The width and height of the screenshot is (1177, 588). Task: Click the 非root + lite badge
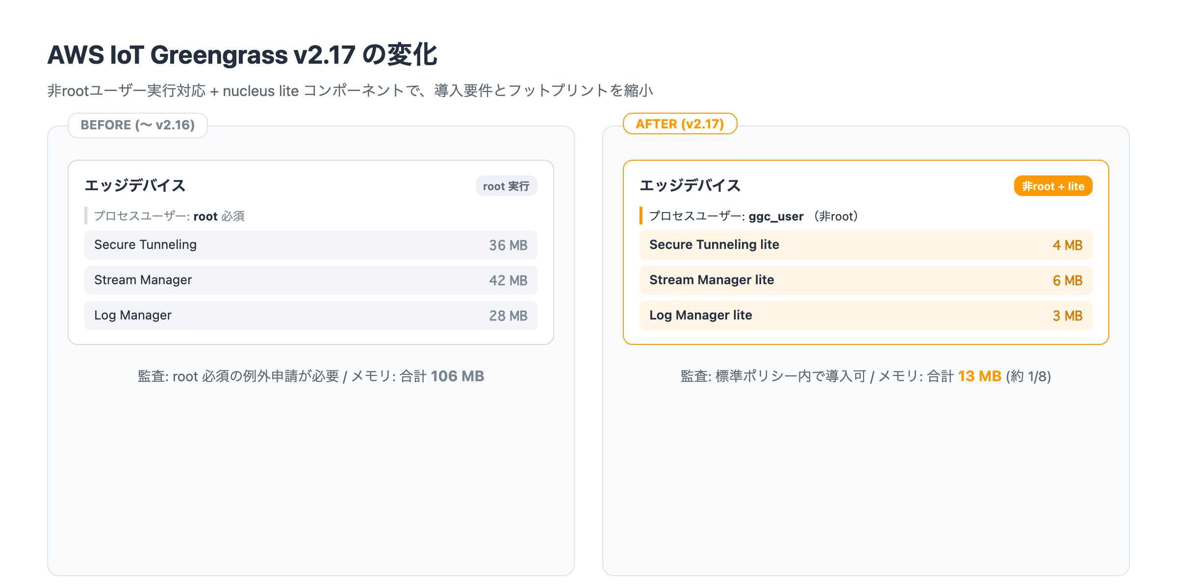click(1053, 186)
